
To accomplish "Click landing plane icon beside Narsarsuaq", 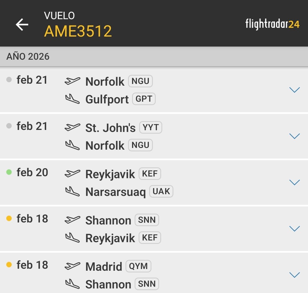I will click(72, 192).
